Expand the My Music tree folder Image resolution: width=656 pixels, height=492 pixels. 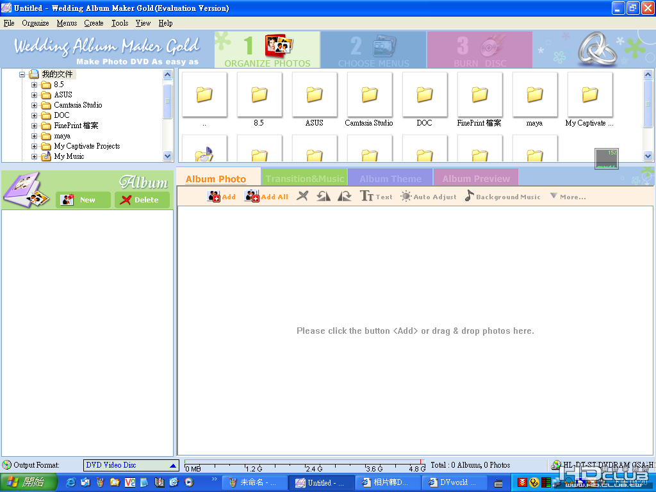[35, 156]
